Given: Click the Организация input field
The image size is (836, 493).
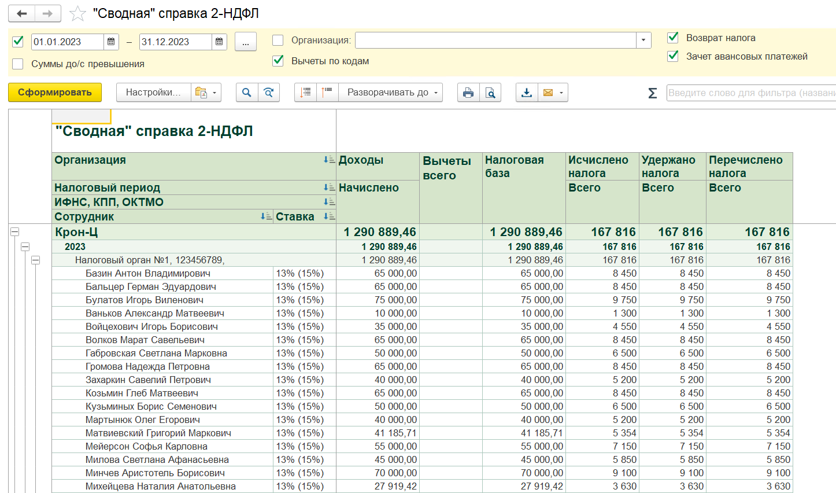Looking at the screenshot, I should coord(495,40).
